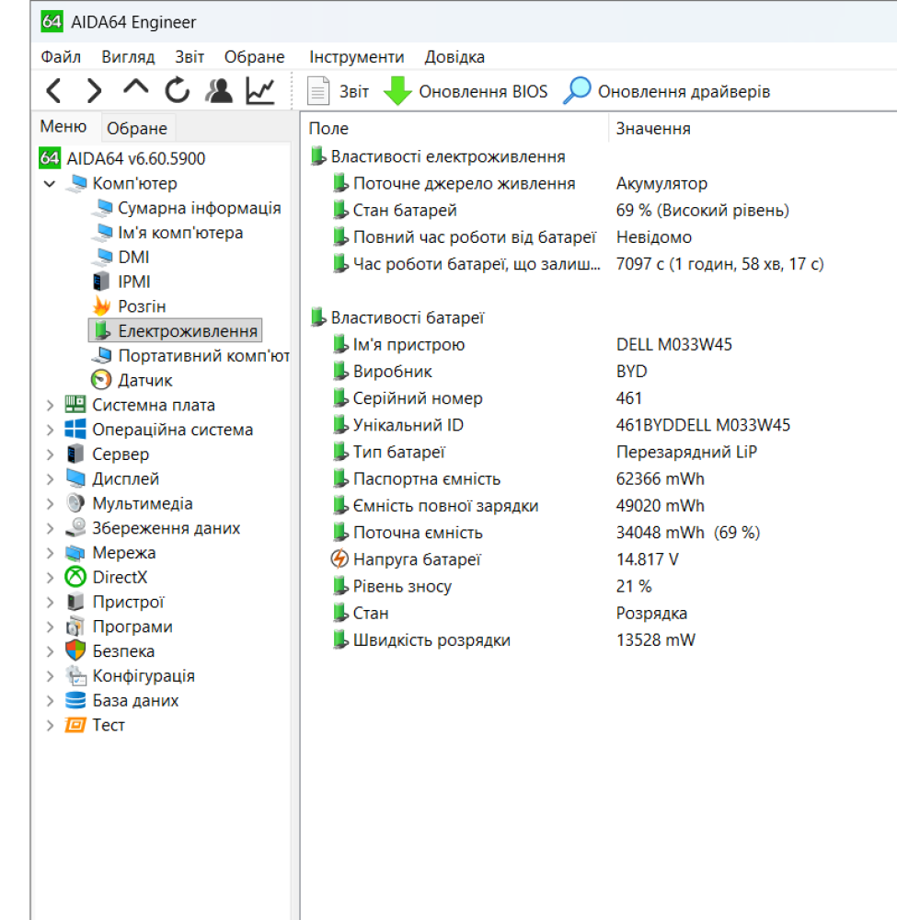The height and width of the screenshot is (920, 920).
Task: Select the DirectX Xbox icon
Action: coord(76,577)
